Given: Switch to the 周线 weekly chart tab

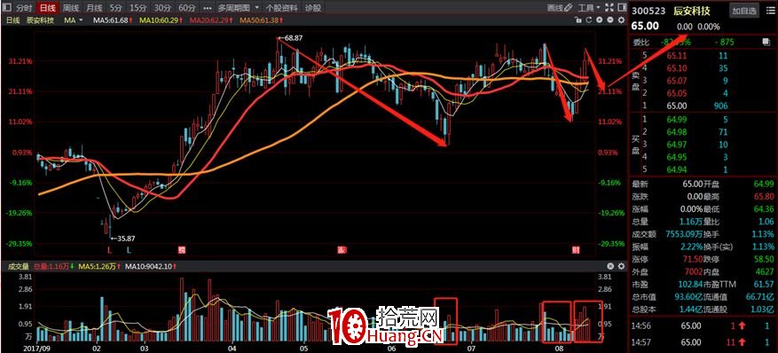Looking at the screenshot, I should click(x=70, y=8).
